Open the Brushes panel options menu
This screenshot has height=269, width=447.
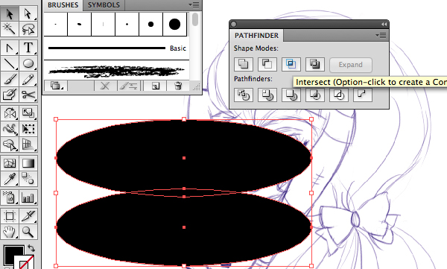click(194, 5)
